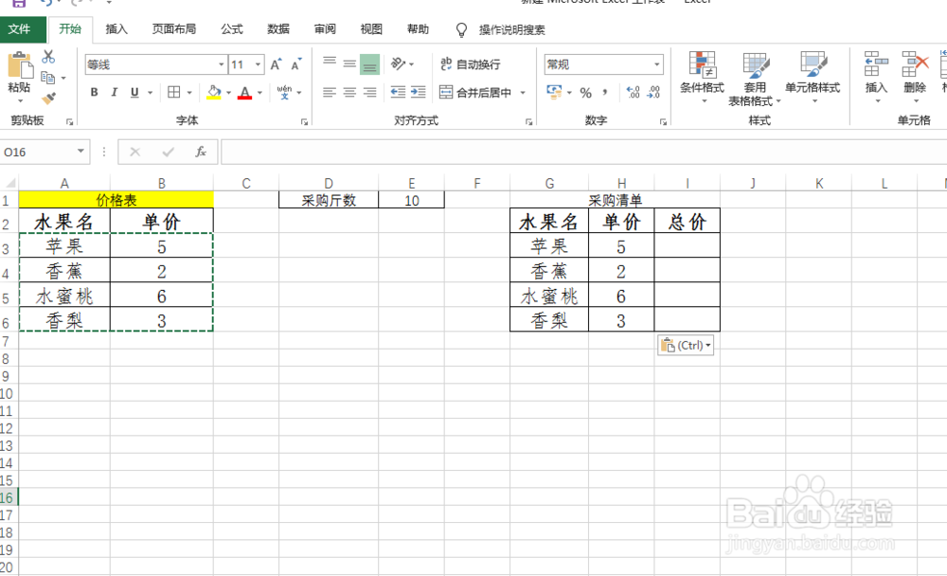Click the accounting number format icon
Viewport: 947px width, 576px height.
pos(554,92)
